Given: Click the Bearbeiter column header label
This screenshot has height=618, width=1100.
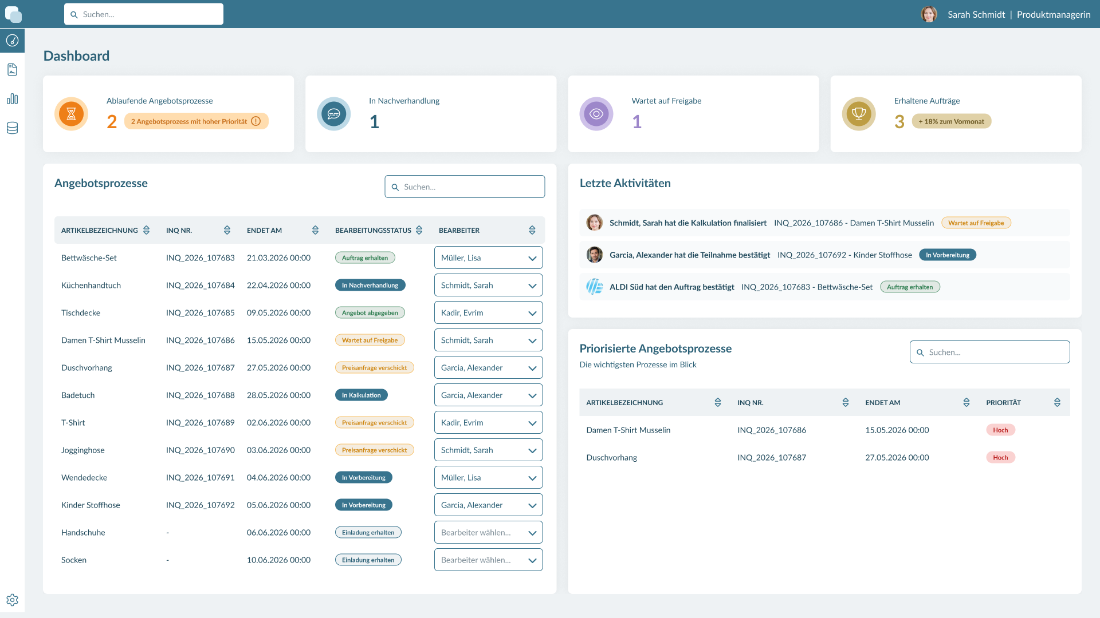Looking at the screenshot, I should click(x=459, y=230).
